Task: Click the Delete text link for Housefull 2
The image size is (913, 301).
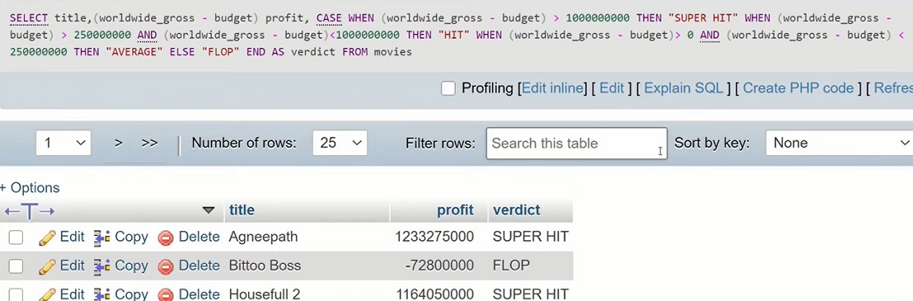Action: click(x=199, y=294)
